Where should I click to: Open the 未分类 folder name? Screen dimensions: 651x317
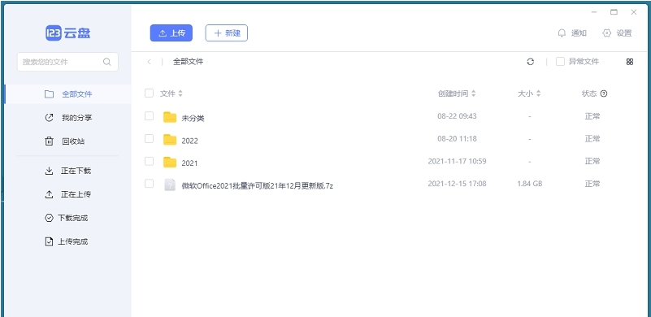(x=193, y=119)
